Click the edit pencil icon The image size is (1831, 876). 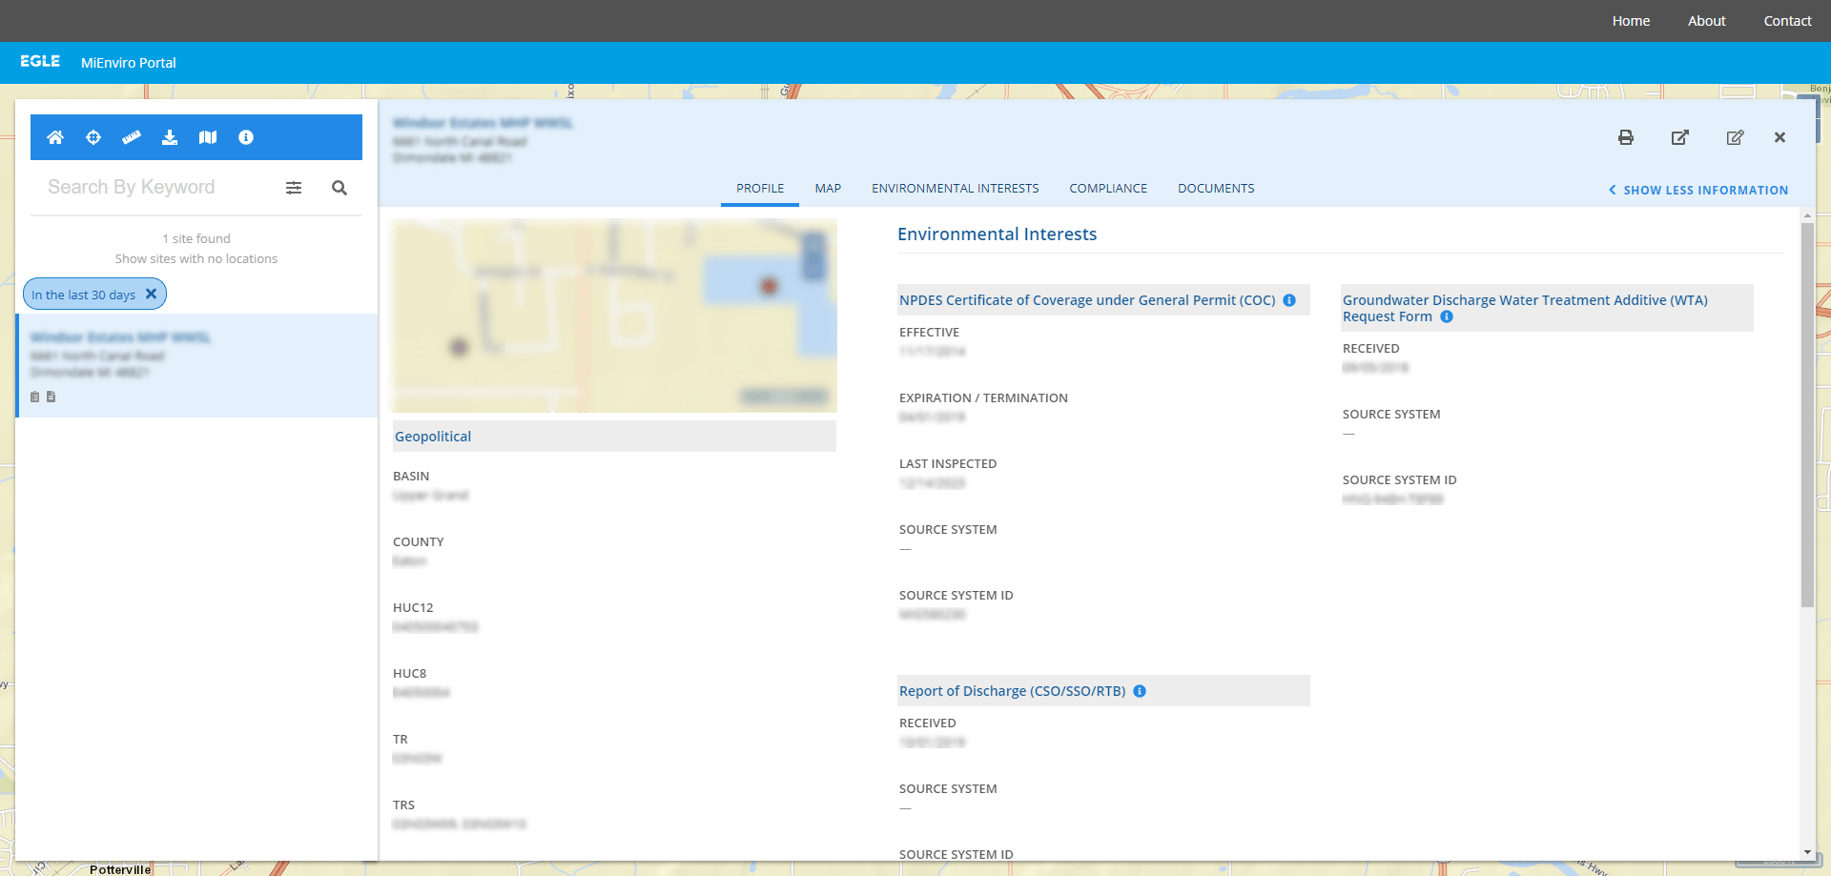pyautogui.click(x=1736, y=137)
